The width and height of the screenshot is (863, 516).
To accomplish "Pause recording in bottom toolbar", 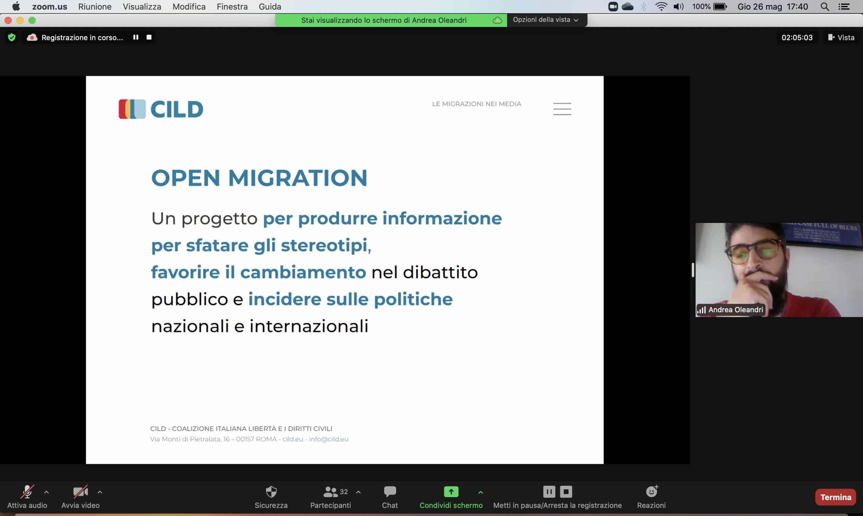I will [x=549, y=491].
